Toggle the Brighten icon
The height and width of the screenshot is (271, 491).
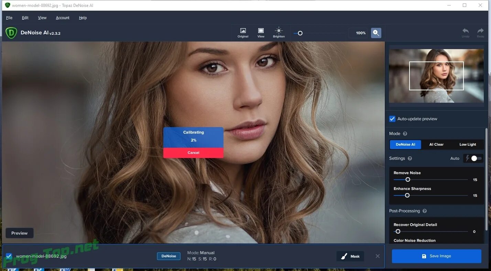(x=279, y=33)
